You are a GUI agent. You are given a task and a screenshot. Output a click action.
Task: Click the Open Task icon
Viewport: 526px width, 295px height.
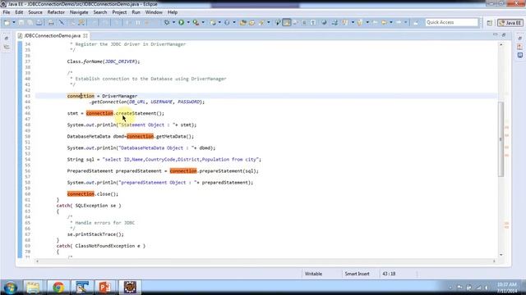pos(251,22)
